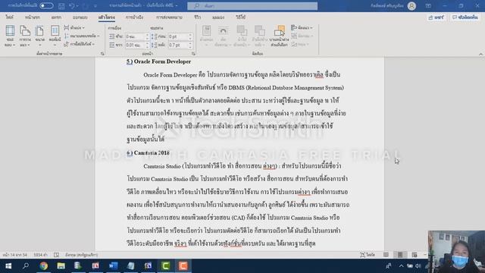Open the Line Numbers dropdown
This screenshot has width=485, height=273.
tap(82, 36)
